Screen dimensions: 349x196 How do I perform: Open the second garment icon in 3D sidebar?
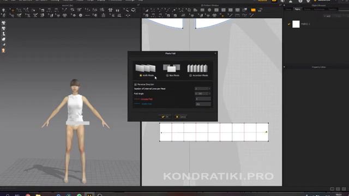pyautogui.click(x=3, y=28)
